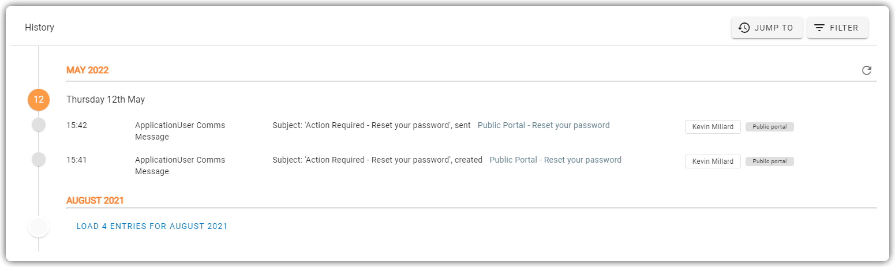Click Kevin Millard chip on 15:42 entry
The width and height of the screenshot is (895, 267).
click(713, 127)
